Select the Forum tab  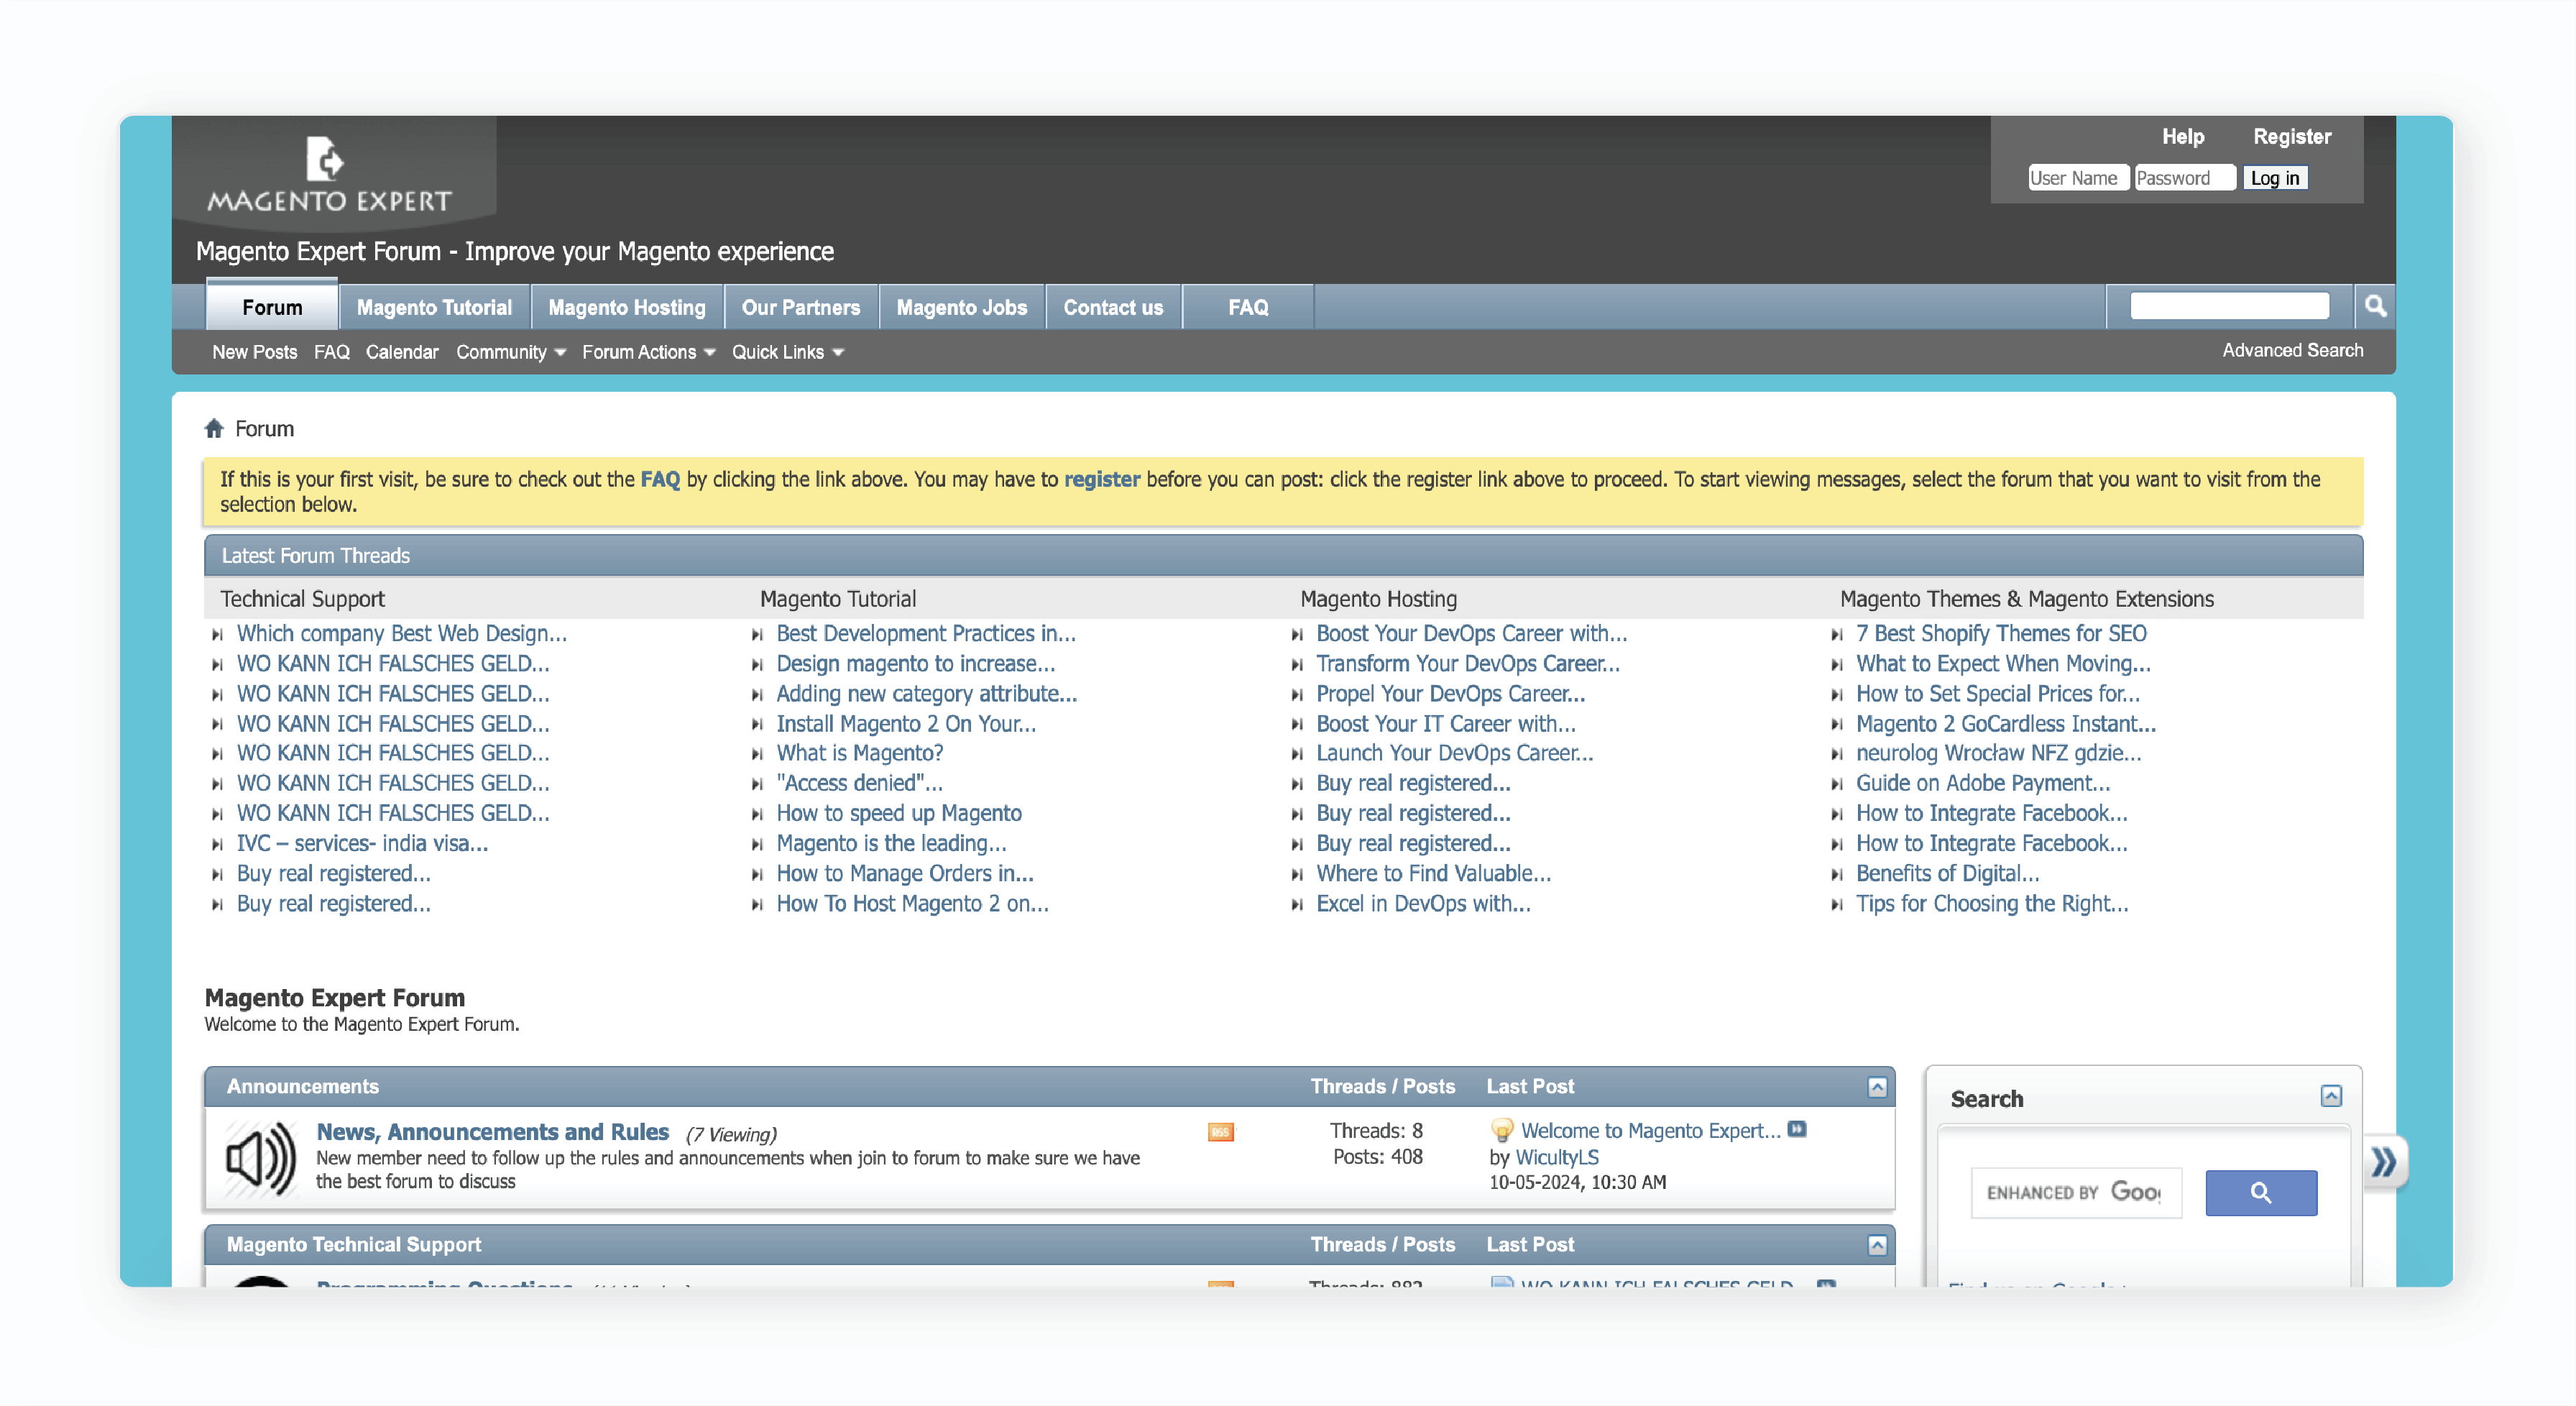tap(272, 307)
